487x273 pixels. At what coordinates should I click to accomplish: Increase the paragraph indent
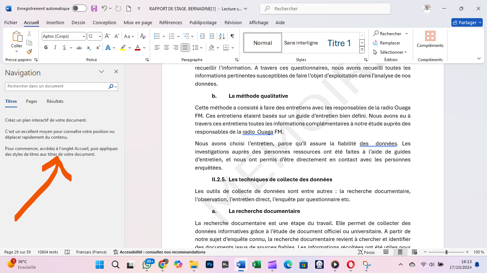point(212,36)
